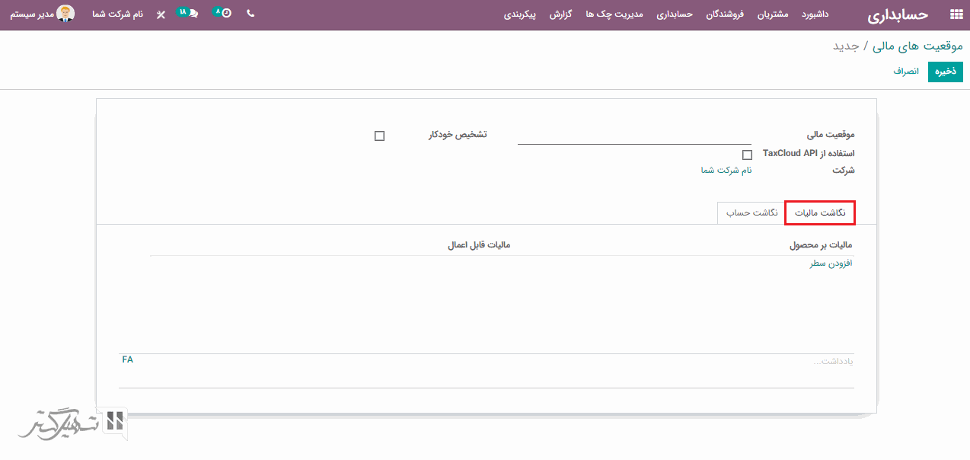Click the انصراف discard button
This screenshot has width=970, height=460.
coord(906,72)
